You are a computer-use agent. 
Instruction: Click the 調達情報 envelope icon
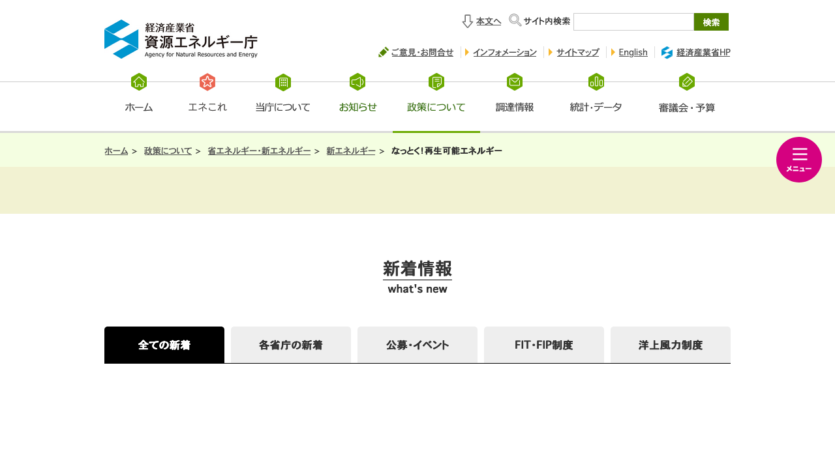[x=514, y=81]
